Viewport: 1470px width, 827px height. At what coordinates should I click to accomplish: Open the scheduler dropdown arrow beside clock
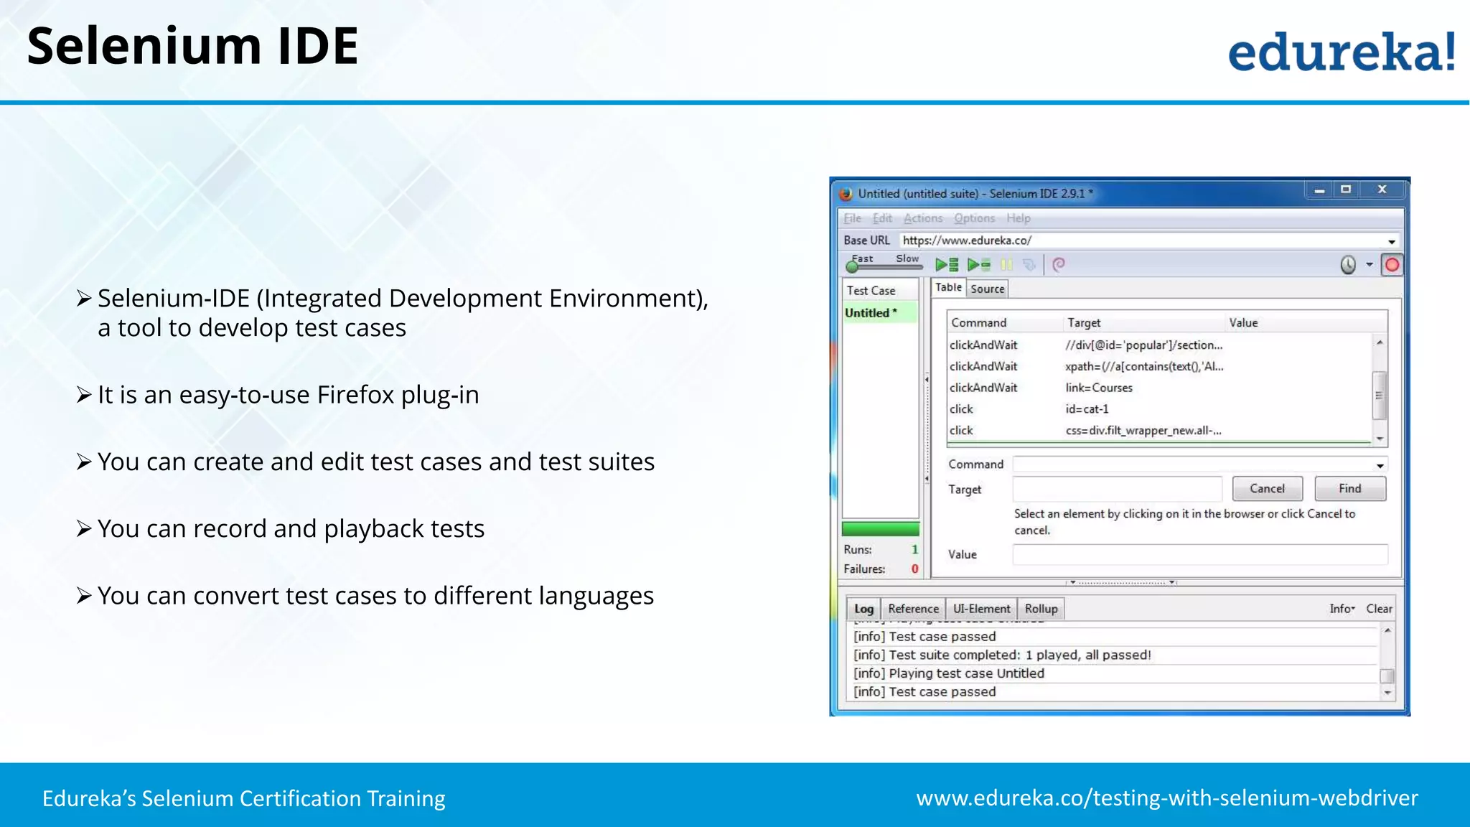pos(1370,265)
